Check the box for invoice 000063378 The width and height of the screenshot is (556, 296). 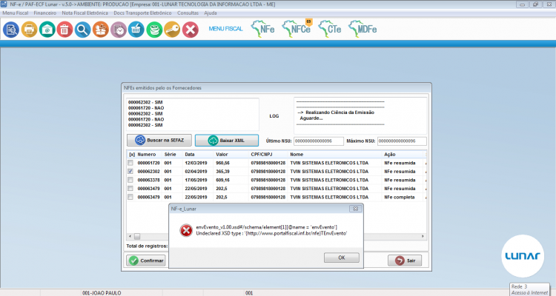(130, 180)
